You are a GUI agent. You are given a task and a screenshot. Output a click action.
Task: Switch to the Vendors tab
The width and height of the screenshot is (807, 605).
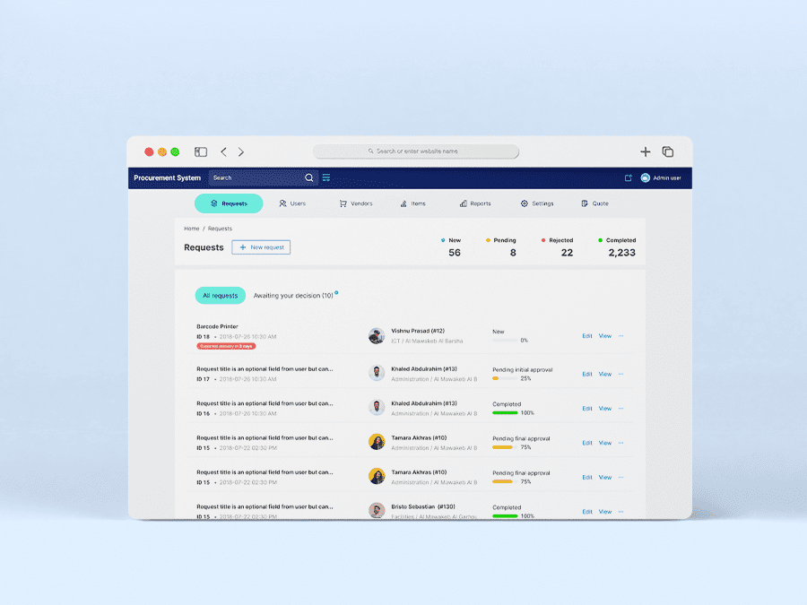(x=356, y=203)
